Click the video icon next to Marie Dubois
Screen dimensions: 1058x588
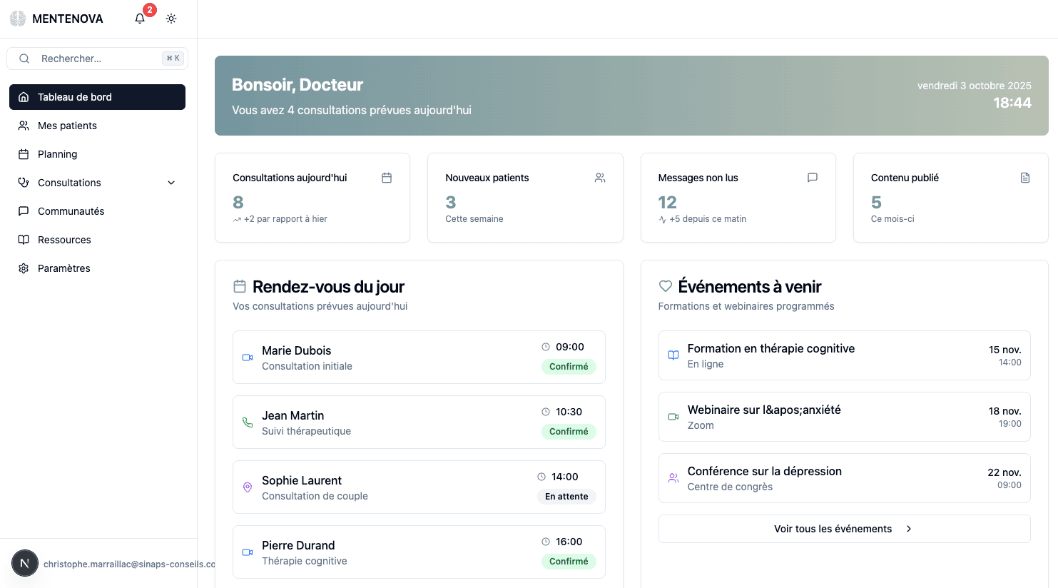click(x=248, y=358)
